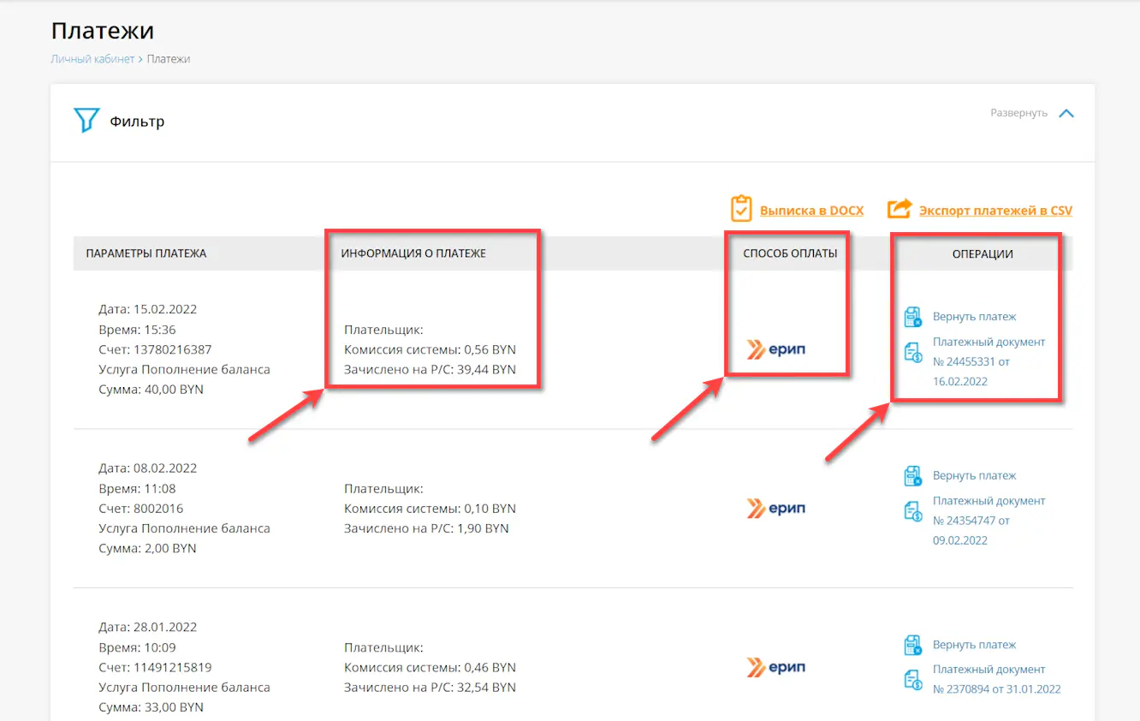Open 'Выписка в DOCX' link
This screenshot has height=721, width=1140.
point(811,211)
